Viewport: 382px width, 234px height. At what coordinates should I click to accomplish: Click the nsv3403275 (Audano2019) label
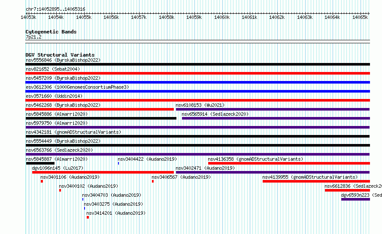pos(113,204)
